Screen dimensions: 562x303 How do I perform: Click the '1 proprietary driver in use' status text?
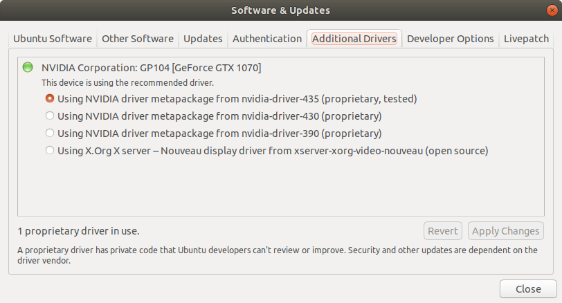tap(82, 231)
